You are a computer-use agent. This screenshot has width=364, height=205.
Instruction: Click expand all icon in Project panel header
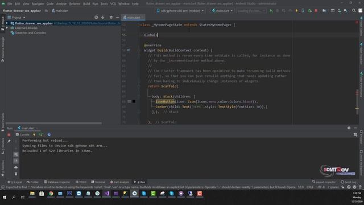102,18
